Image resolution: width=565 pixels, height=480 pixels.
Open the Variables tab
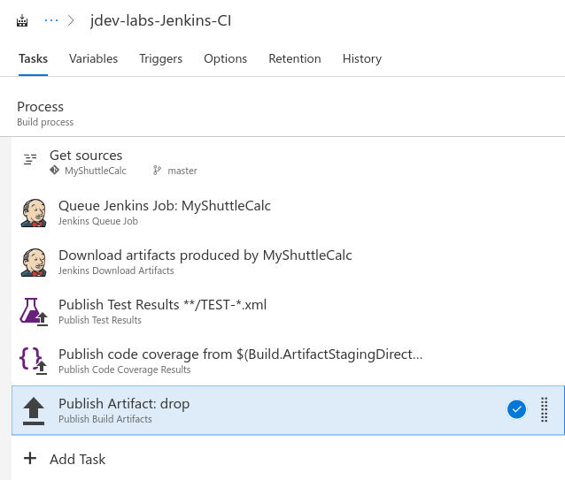tap(93, 58)
